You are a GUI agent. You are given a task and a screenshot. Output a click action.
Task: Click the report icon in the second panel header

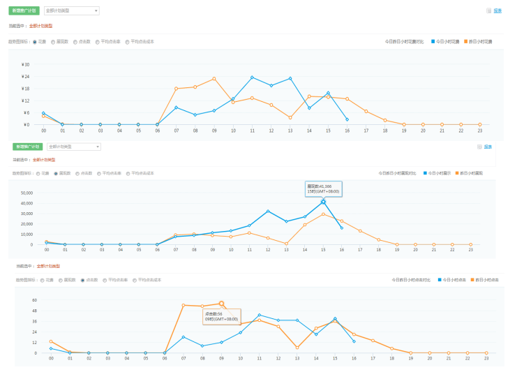[x=479, y=147]
